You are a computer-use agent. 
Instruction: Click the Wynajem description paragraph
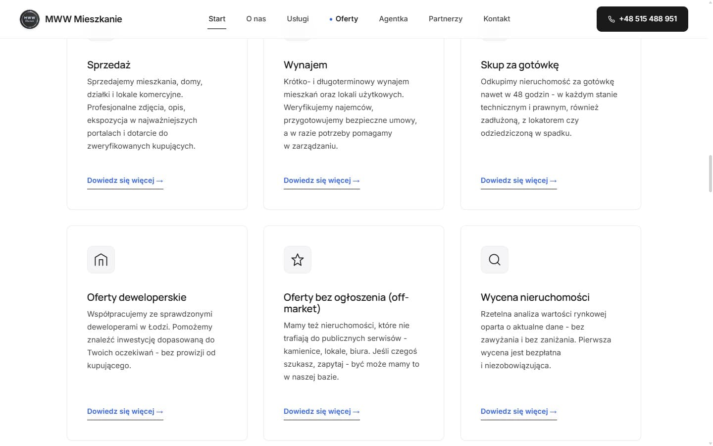351,114
